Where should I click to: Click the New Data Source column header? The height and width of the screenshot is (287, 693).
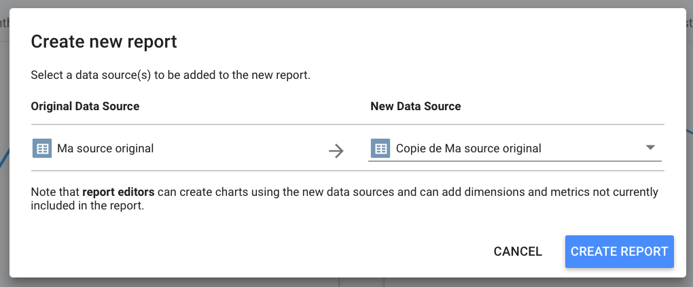coord(415,106)
